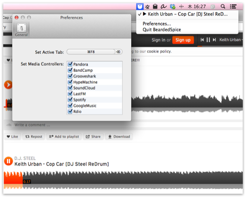Skip to next track in SoundCloud header

click(214, 40)
